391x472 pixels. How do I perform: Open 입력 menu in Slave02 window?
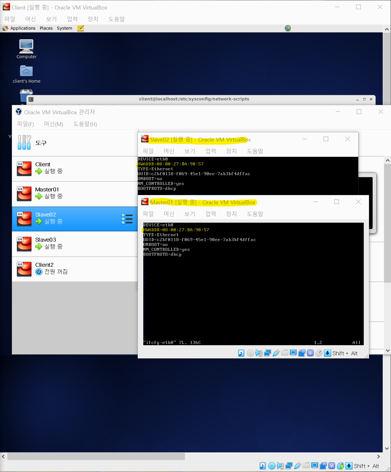[x=211, y=151]
